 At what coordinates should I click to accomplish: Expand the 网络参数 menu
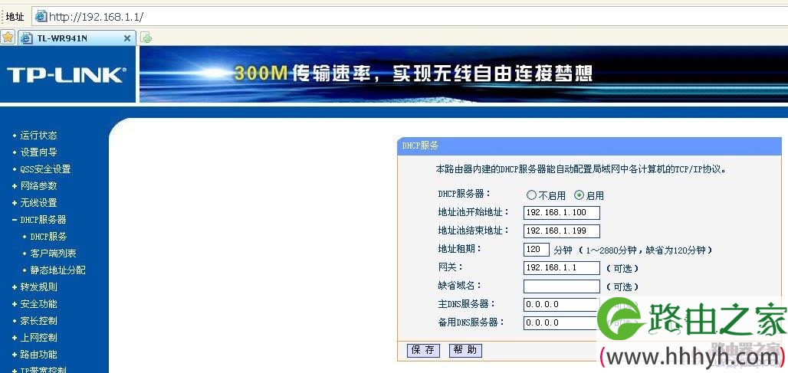pos(38,186)
